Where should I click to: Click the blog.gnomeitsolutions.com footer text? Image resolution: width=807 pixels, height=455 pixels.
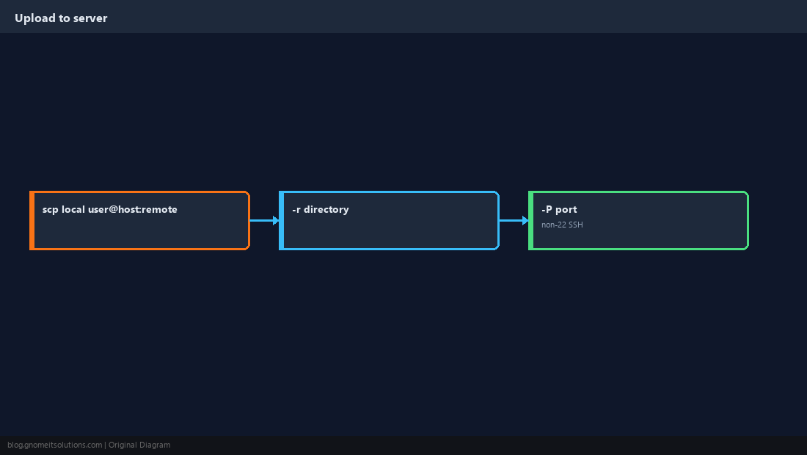pyautogui.click(x=54, y=445)
